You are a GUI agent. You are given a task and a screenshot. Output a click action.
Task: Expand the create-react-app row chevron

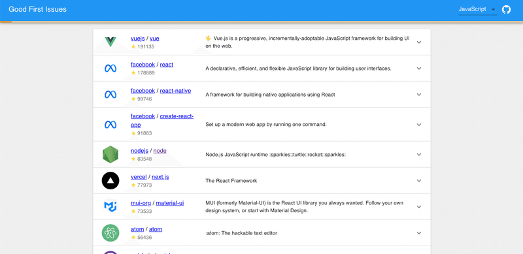coord(419,125)
